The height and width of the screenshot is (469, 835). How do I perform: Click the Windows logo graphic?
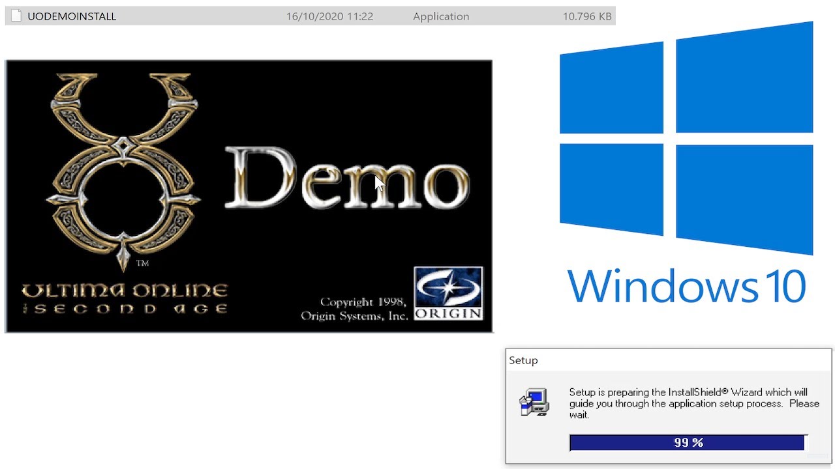[686, 138]
